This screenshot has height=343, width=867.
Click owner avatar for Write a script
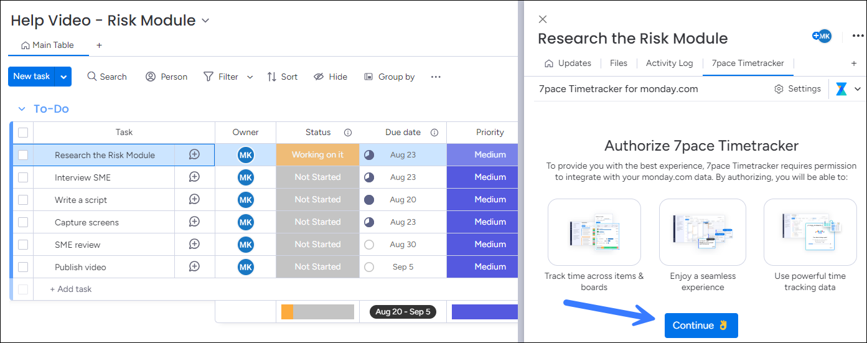[x=245, y=200]
